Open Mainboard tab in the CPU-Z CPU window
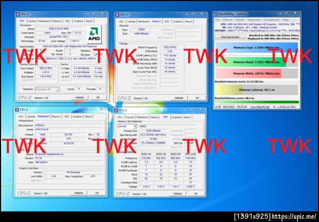This screenshot has height=222, width=319. point(44,21)
